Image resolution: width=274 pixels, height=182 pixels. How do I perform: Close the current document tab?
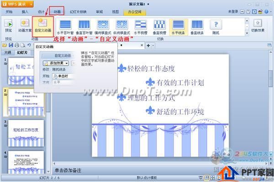(x=142, y=45)
